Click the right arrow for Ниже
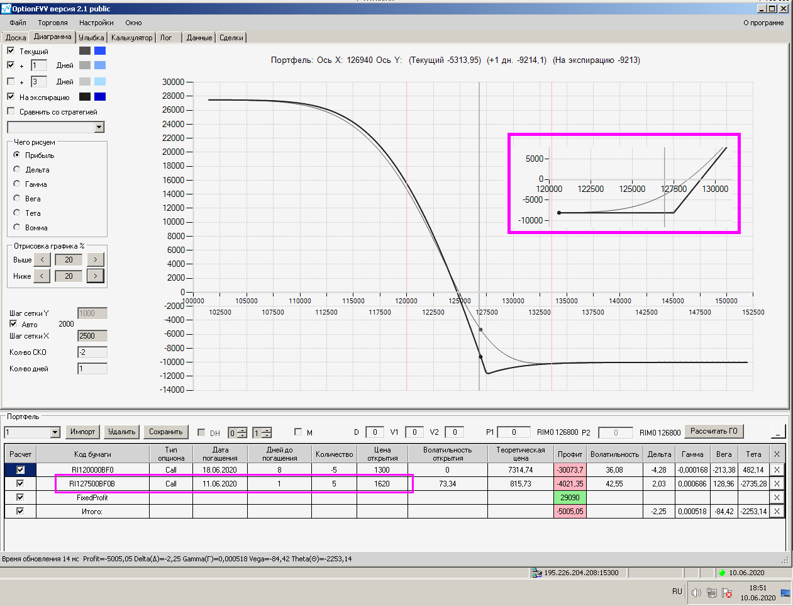 click(96, 276)
